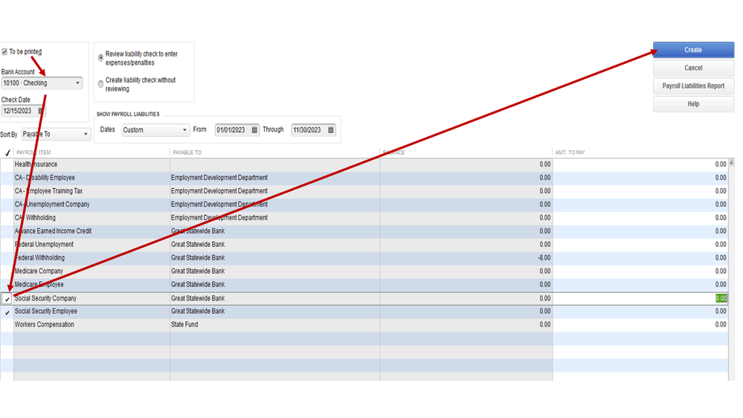
Task: Select the Federal Unemployment row
Action: pyautogui.click(x=364, y=244)
